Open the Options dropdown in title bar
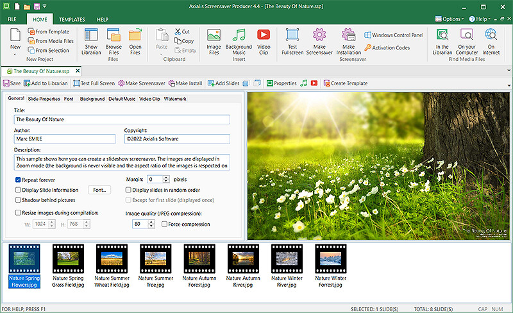 click(453, 19)
